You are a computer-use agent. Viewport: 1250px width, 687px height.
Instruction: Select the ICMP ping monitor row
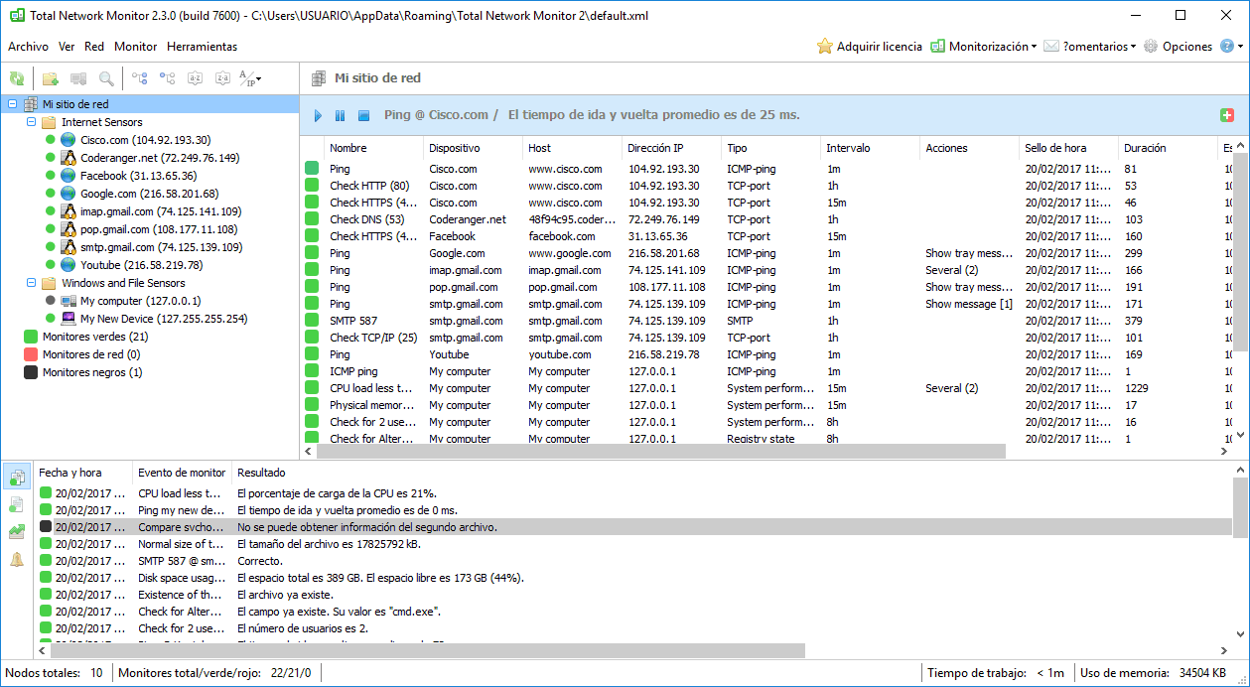(x=766, y=371)
